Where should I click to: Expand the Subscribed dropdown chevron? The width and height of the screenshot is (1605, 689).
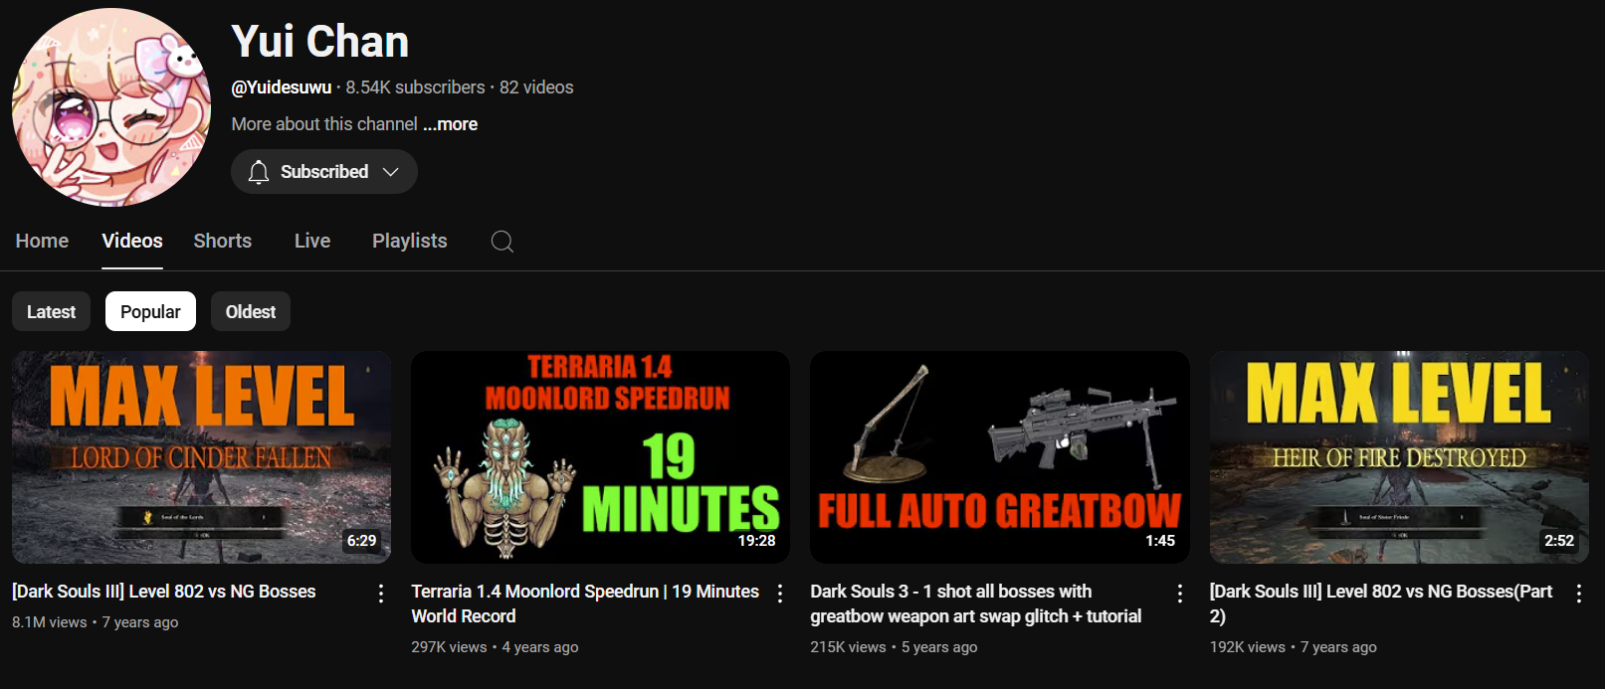391,172
